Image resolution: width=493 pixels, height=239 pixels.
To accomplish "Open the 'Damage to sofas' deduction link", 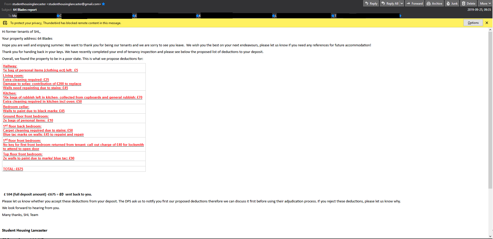I will pyautogui.click(x=42, y=84).
